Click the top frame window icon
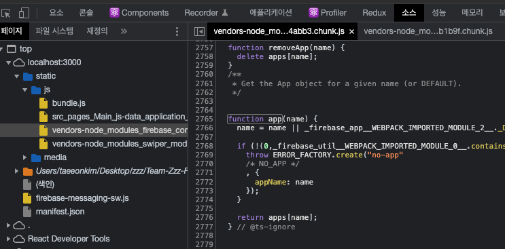 12,49
